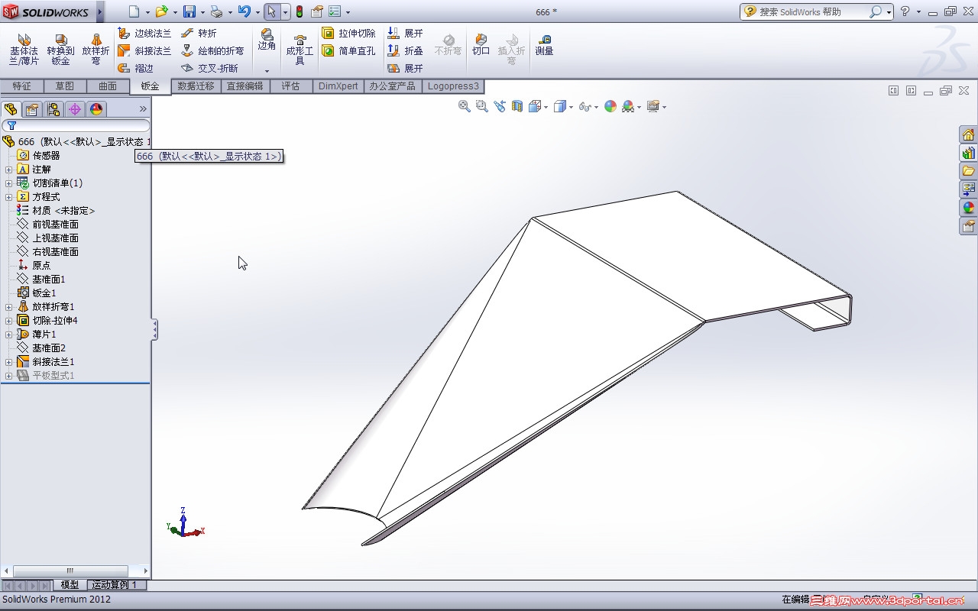Open the ConfigurationManager panel tab
Screen dimensions: 978x611
(x=53, y=109)
